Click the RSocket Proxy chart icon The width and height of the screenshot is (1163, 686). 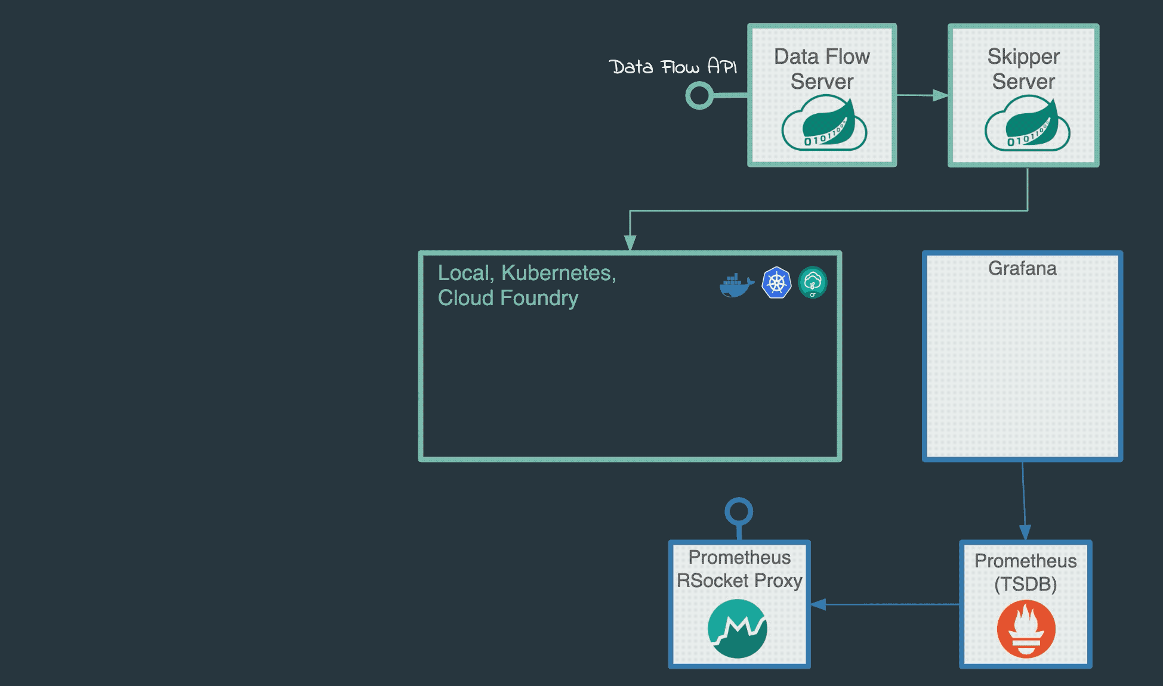738,629
